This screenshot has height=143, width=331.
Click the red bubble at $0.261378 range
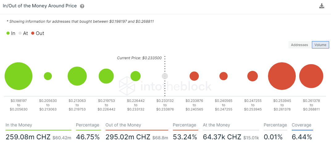click(311, 76)
